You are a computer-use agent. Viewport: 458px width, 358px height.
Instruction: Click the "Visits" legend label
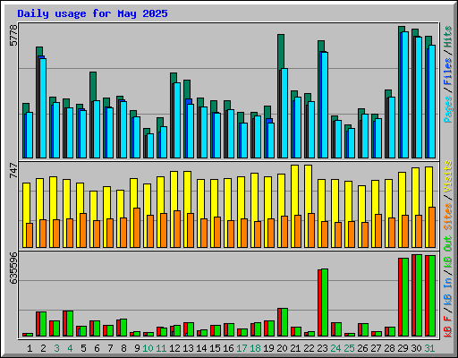point(447,176)
